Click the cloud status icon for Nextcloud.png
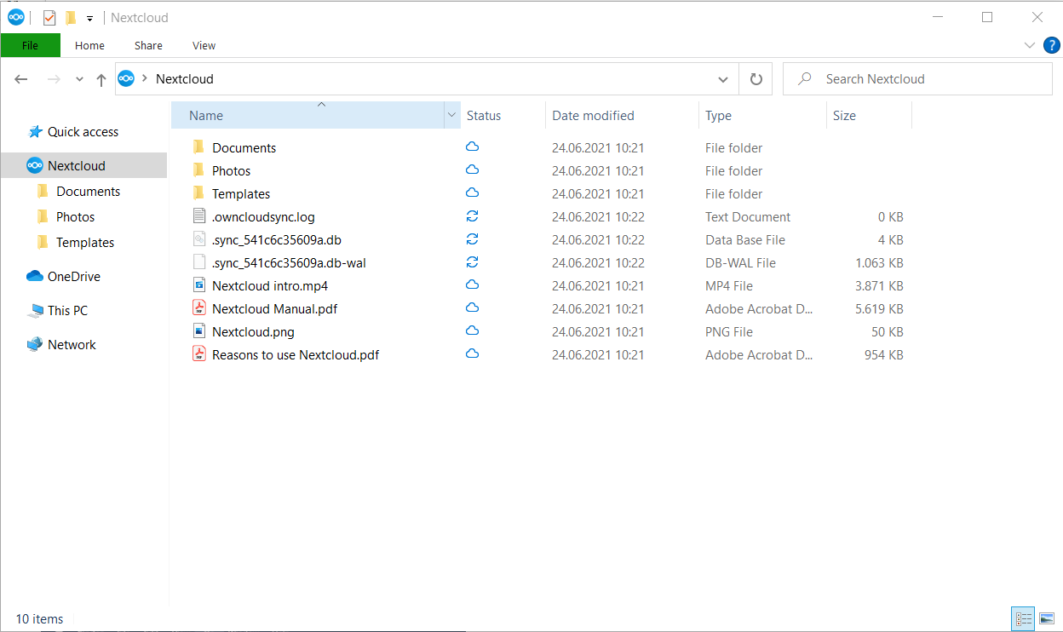This screenshot has width=1063, height=632. click(x=472, y=330)
